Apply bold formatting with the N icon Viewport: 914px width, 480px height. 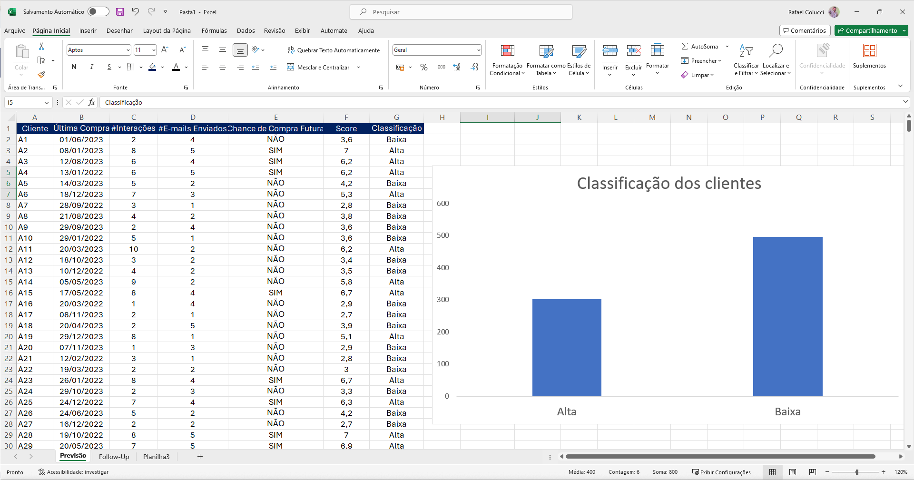74,67
